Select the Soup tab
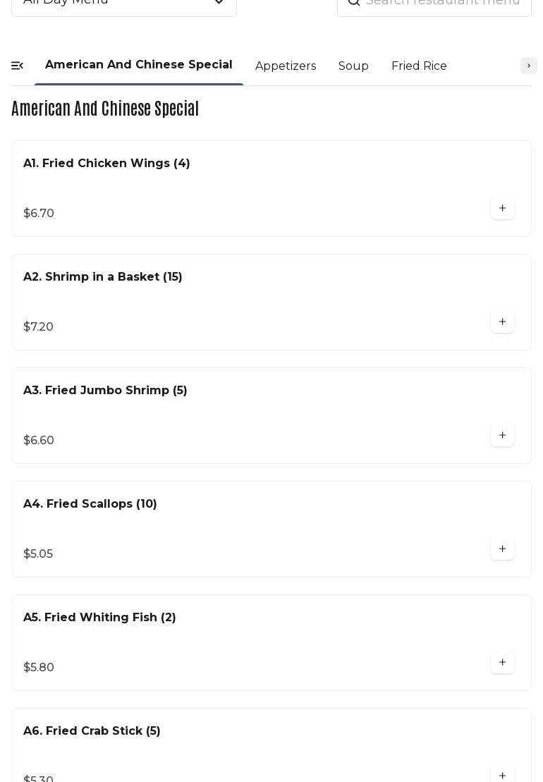543x782 pixels. point(353,66)
